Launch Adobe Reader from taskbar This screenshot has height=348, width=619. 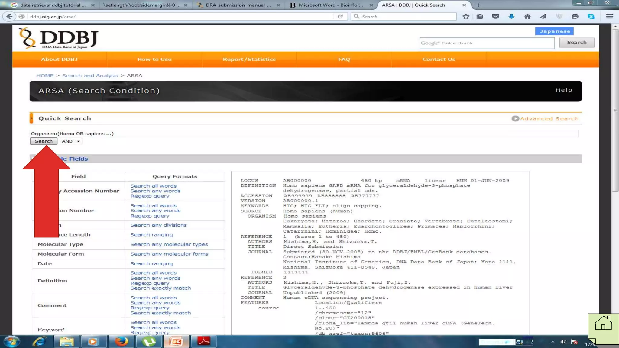pos(204,341)
